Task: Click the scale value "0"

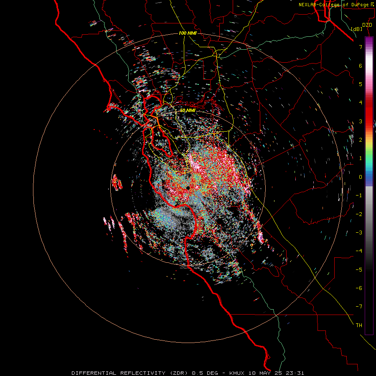Action: pos(361,177)
